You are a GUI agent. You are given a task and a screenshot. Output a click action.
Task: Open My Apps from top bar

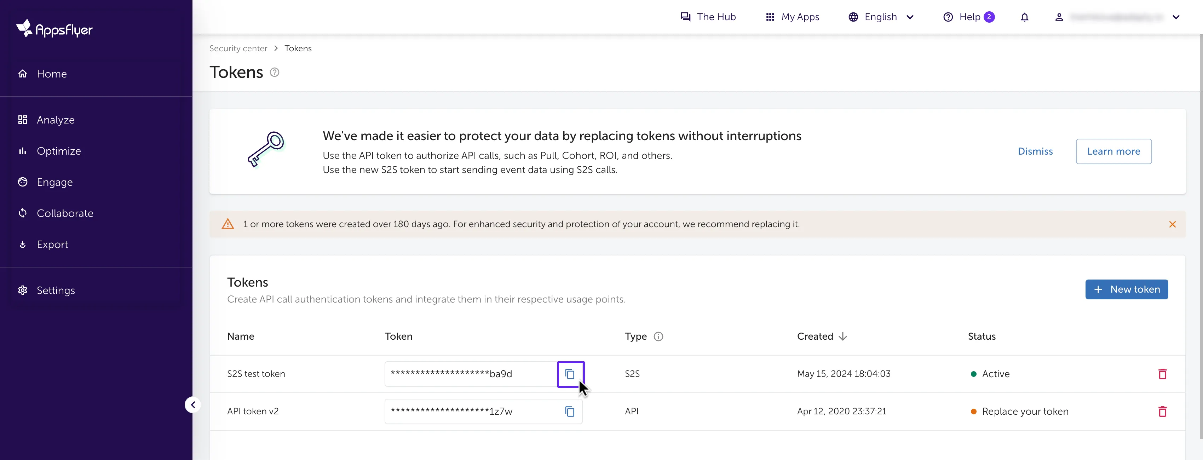[793, 17]
